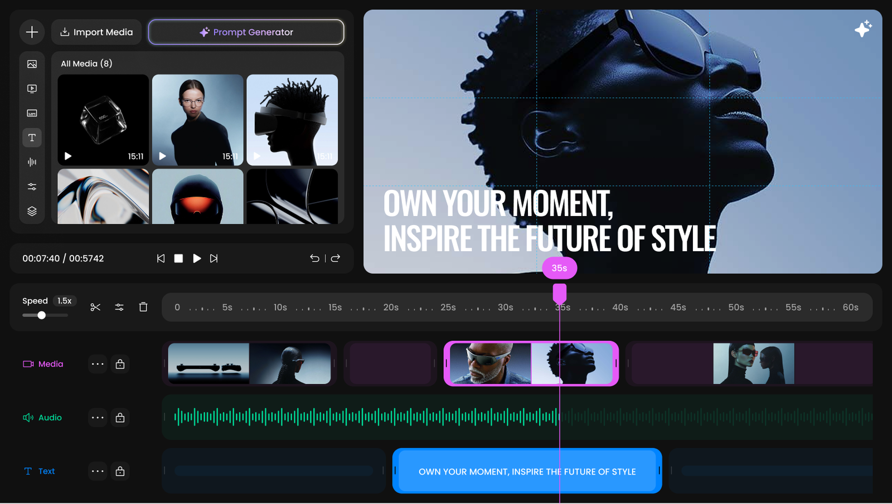This screenshot has width=892, height=504.
Task: Select the woman with glasses media thumbnail
Action: point(197,120)
